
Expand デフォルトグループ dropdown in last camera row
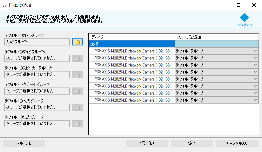(255, 100)
